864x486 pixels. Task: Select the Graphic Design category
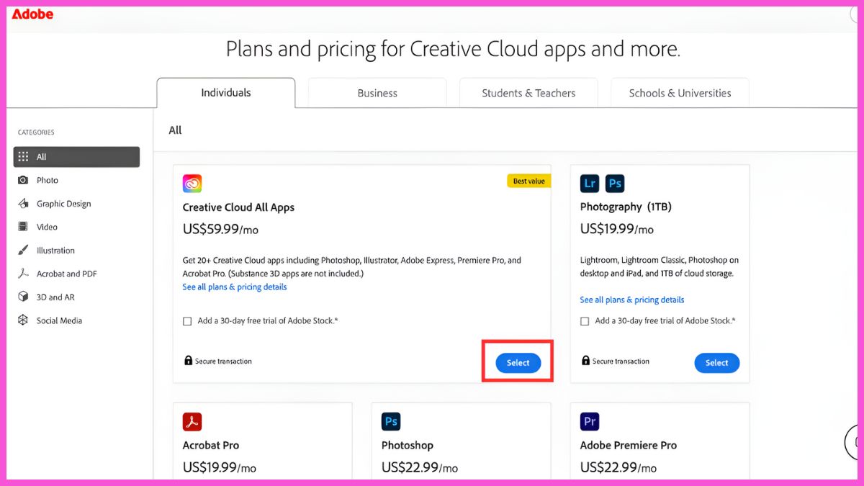tap(64, 204)
